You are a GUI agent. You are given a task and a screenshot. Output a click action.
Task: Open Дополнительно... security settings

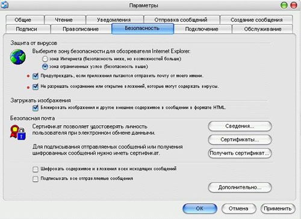[x=240, y=188]
